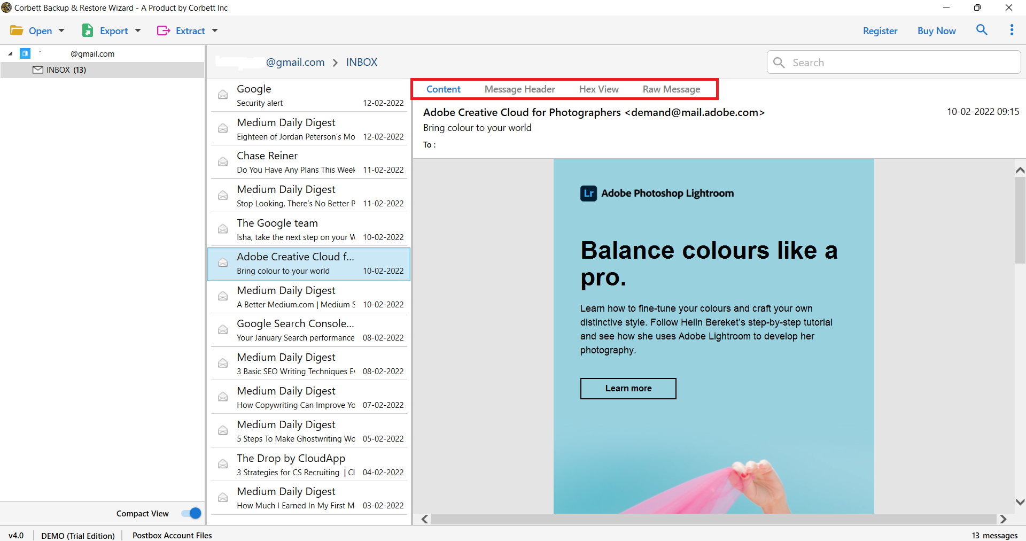Click envelope icon of The Drop by CloudApp

point(223,464)
